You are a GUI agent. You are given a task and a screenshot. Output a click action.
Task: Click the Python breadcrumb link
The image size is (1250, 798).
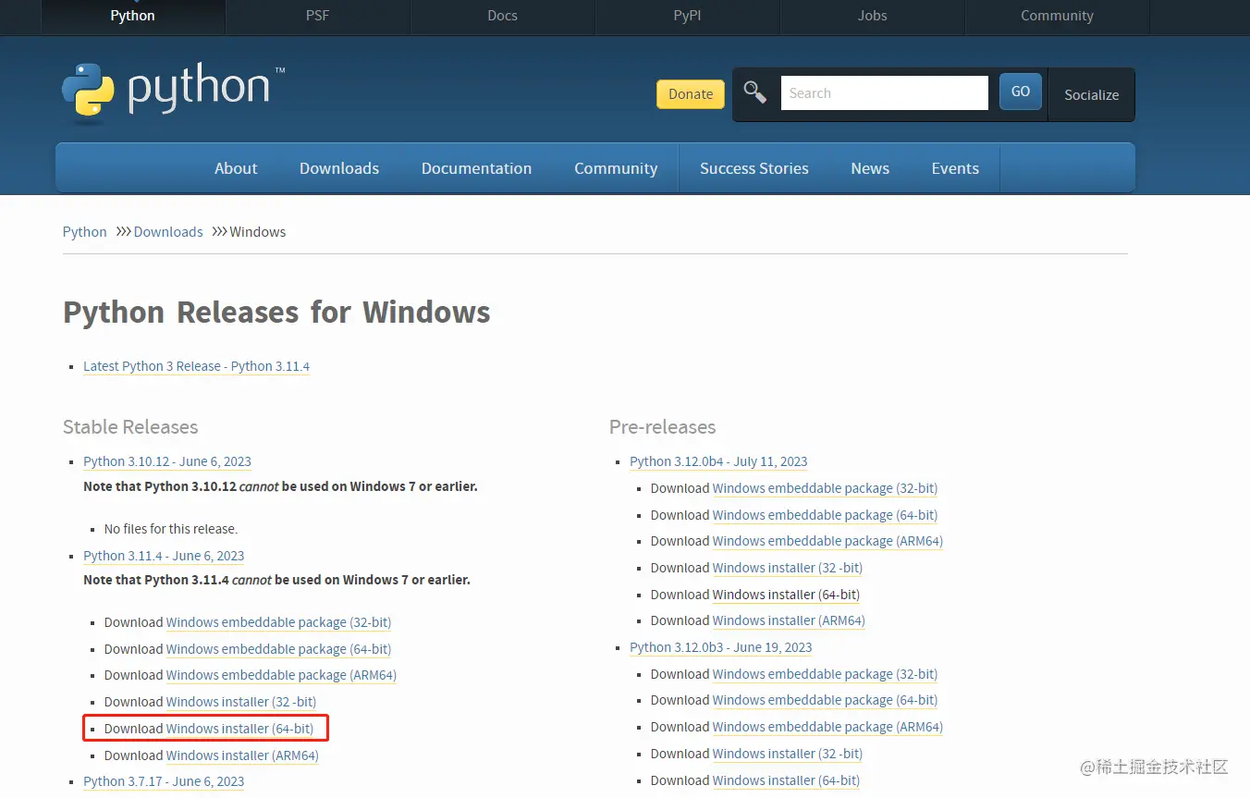pyautogui.click(x=85, y=232)
